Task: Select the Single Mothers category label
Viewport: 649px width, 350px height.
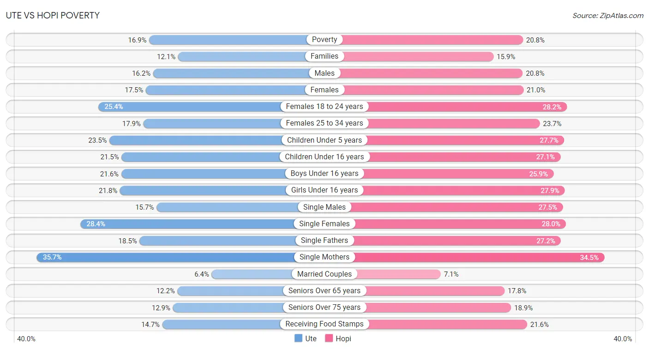Action: pos(324,257)
